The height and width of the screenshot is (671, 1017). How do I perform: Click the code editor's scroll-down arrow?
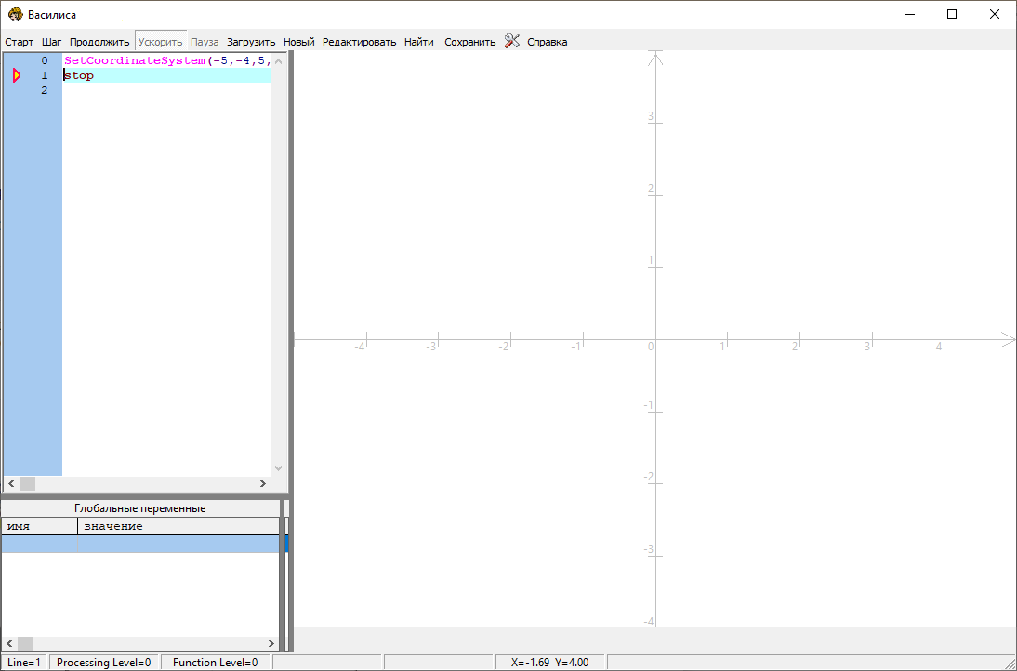point(278,468)
